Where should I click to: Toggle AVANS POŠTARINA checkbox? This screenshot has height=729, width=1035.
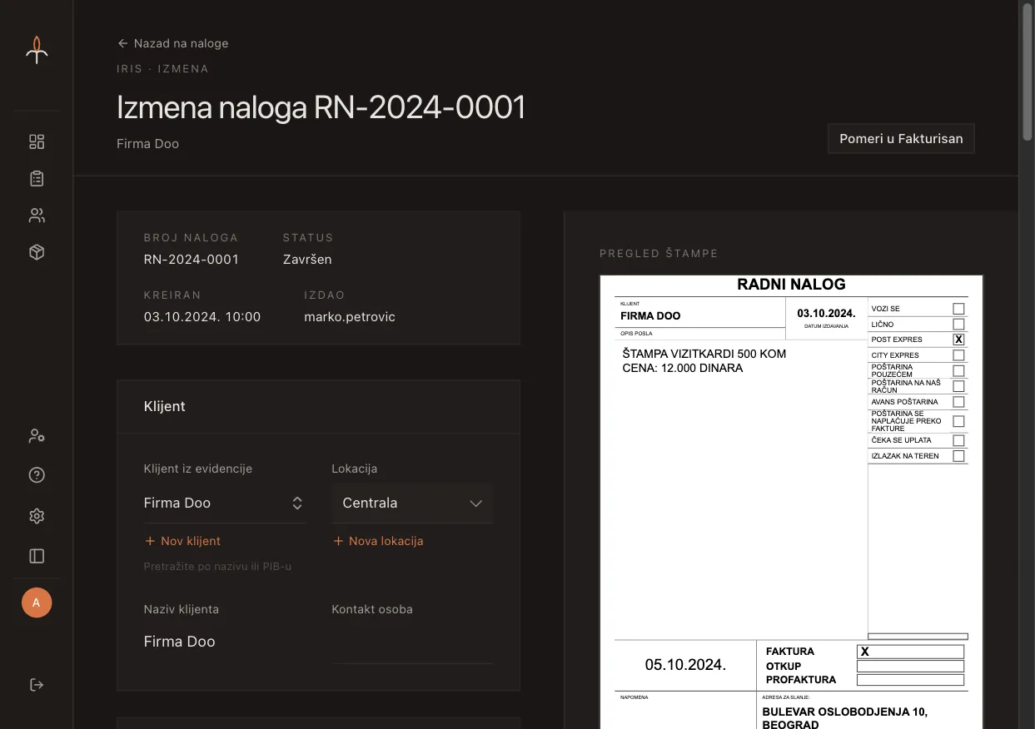point(958,402)
